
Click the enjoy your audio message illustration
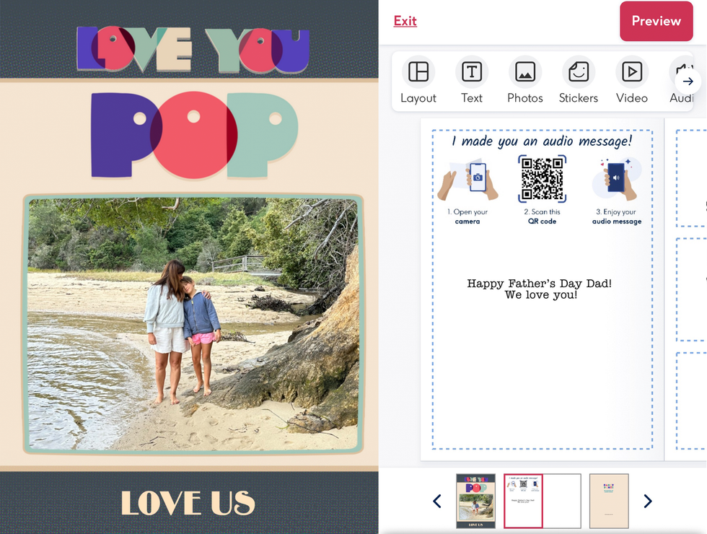click(x=617, y=179)
